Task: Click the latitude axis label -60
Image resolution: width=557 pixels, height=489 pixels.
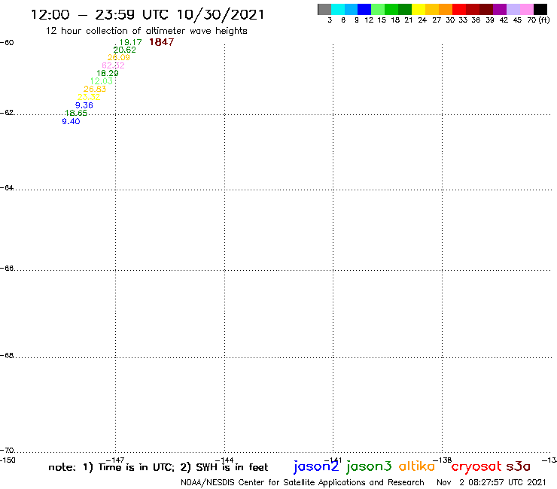Action: click(7, 43)
